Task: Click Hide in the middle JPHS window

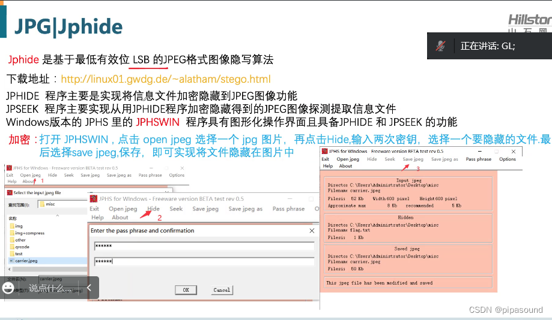Action: coord(153,209)
